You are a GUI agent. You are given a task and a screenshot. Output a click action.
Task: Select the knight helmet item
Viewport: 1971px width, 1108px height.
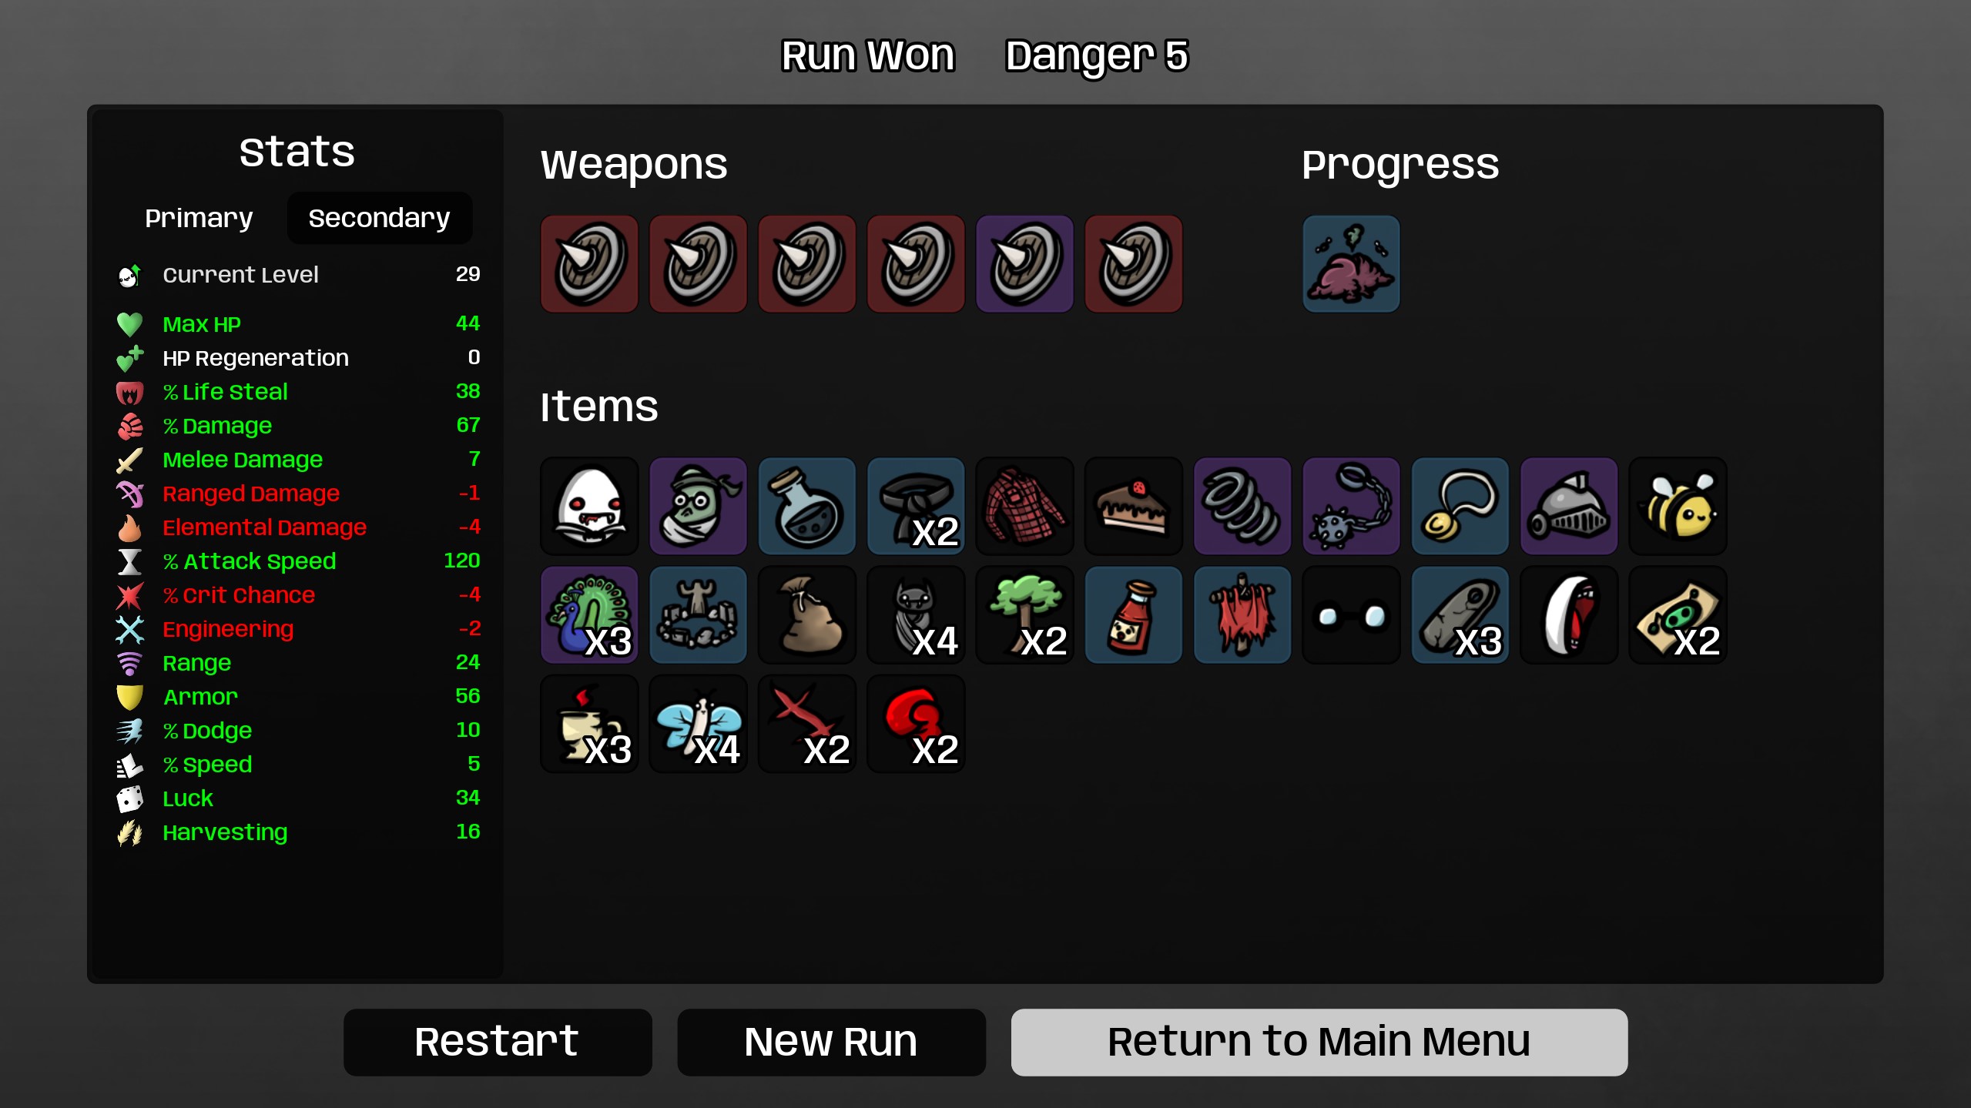click(x=1569, y=507)
